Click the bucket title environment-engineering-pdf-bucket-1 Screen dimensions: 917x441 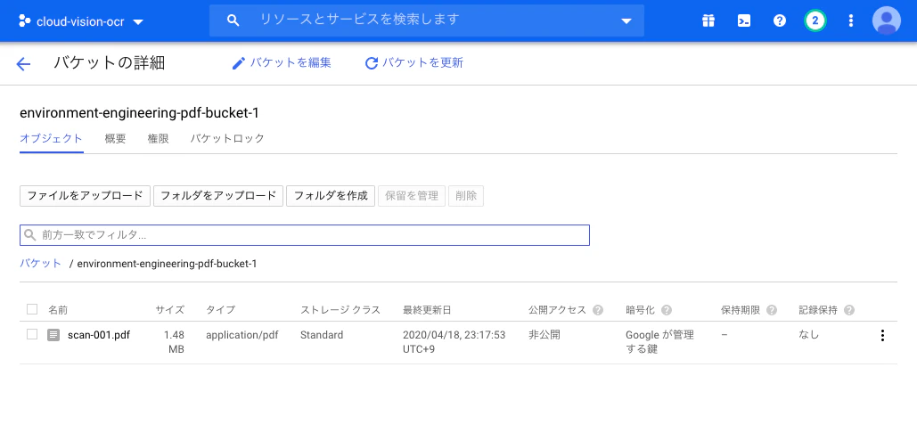[x=139, y=113]
